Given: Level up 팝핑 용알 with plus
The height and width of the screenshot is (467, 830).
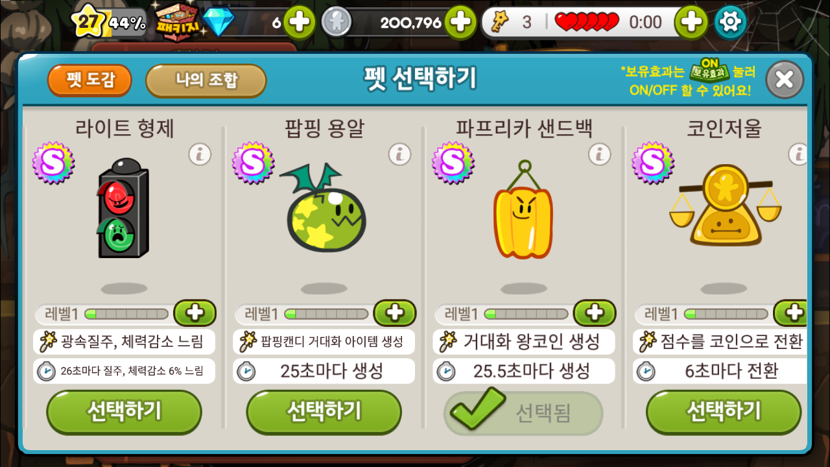Looking at the screenshot, I should (395, 313).
